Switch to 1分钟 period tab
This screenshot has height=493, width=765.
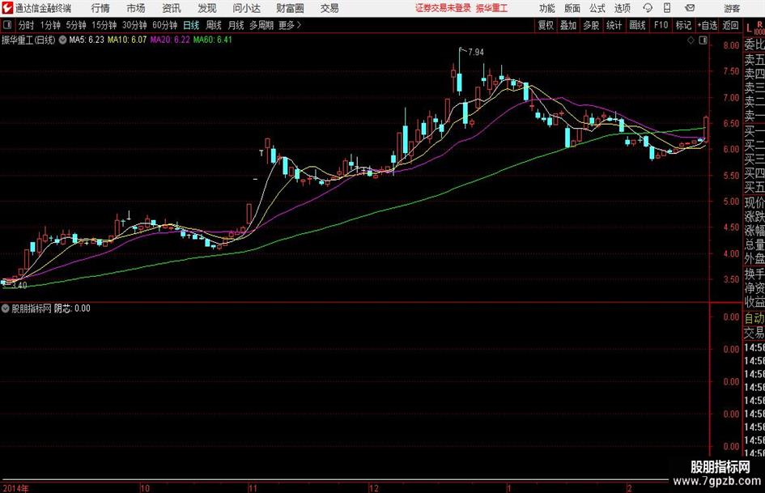(x=50, y=25)
